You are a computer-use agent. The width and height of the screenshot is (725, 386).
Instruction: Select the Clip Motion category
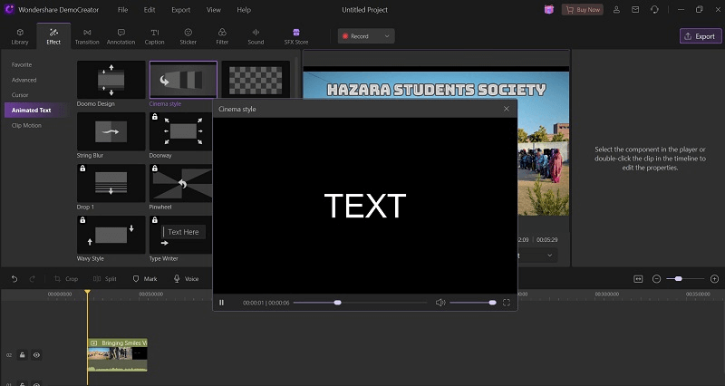pyautogui.click(x=26, y=125)
